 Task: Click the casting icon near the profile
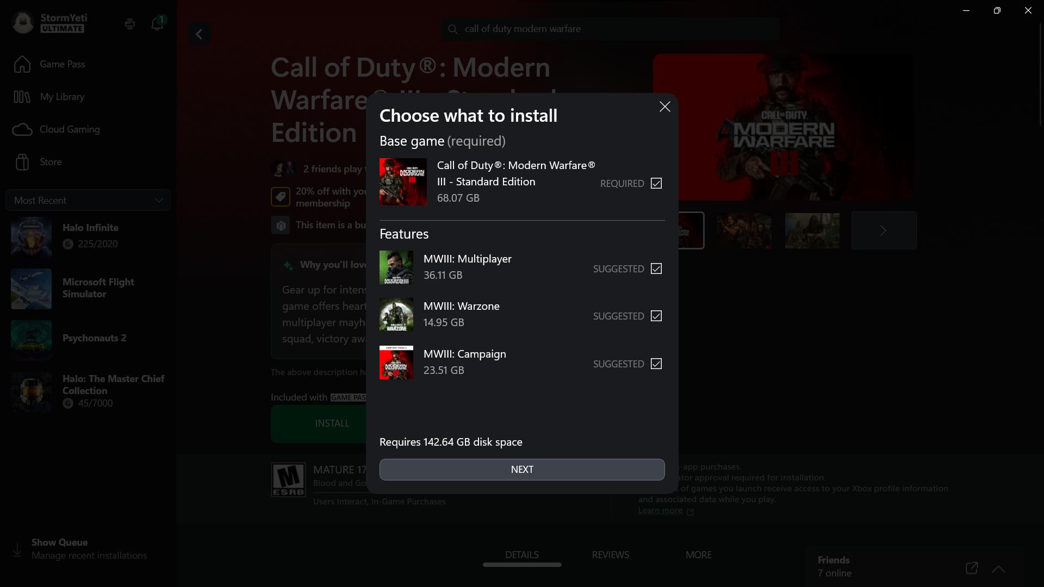tap(130, 24)
